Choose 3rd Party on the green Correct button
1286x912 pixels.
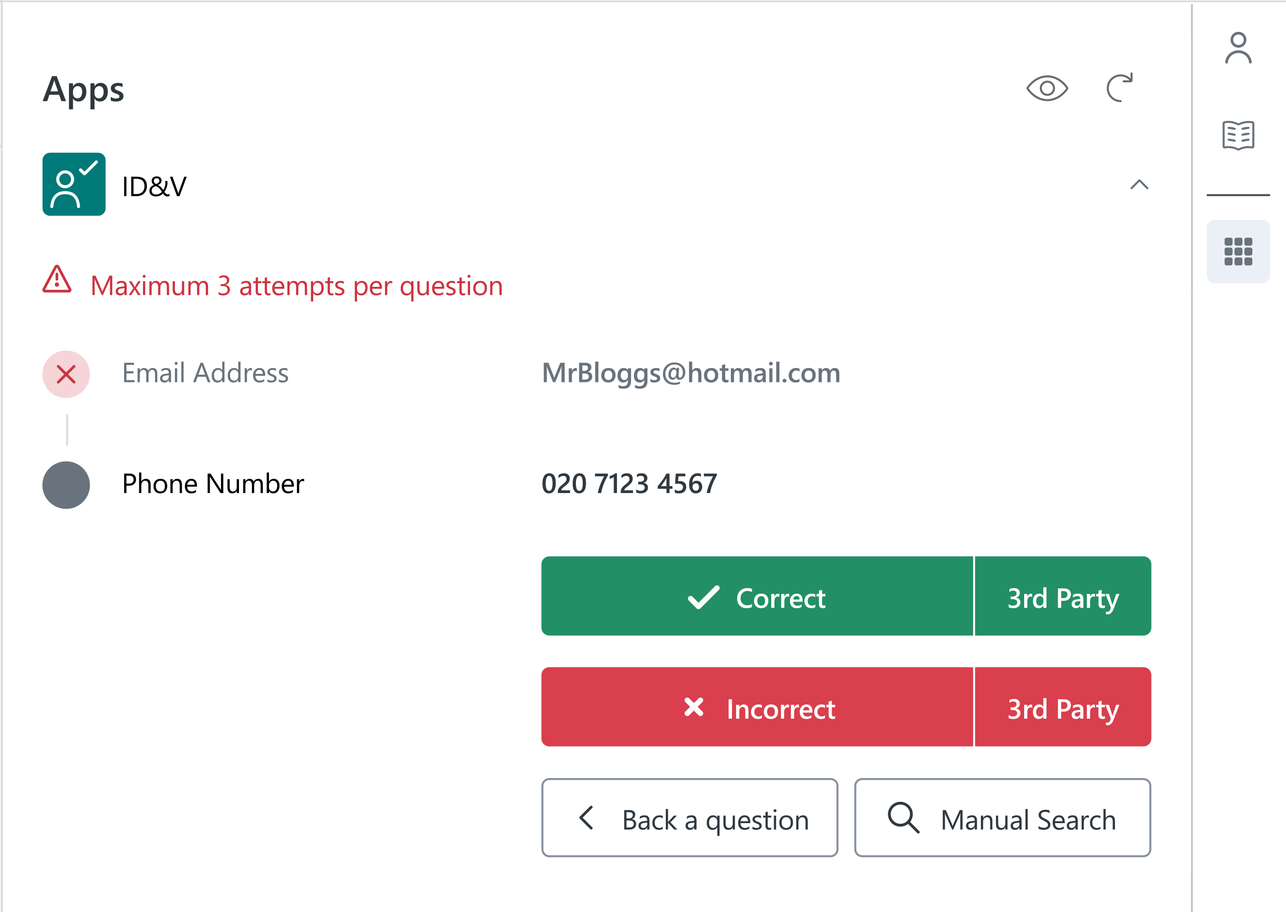[x=1062, y=597]
